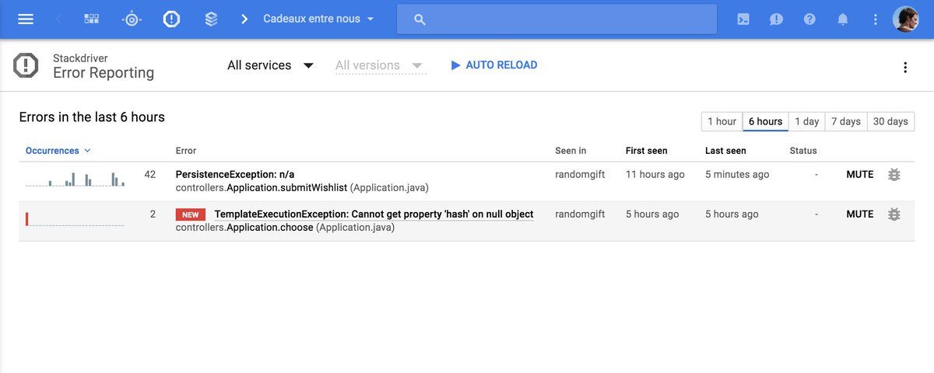Click the Error Reporting icon in top bar
The height and width of the screenshot is (373, 934).
pos(171,19)
